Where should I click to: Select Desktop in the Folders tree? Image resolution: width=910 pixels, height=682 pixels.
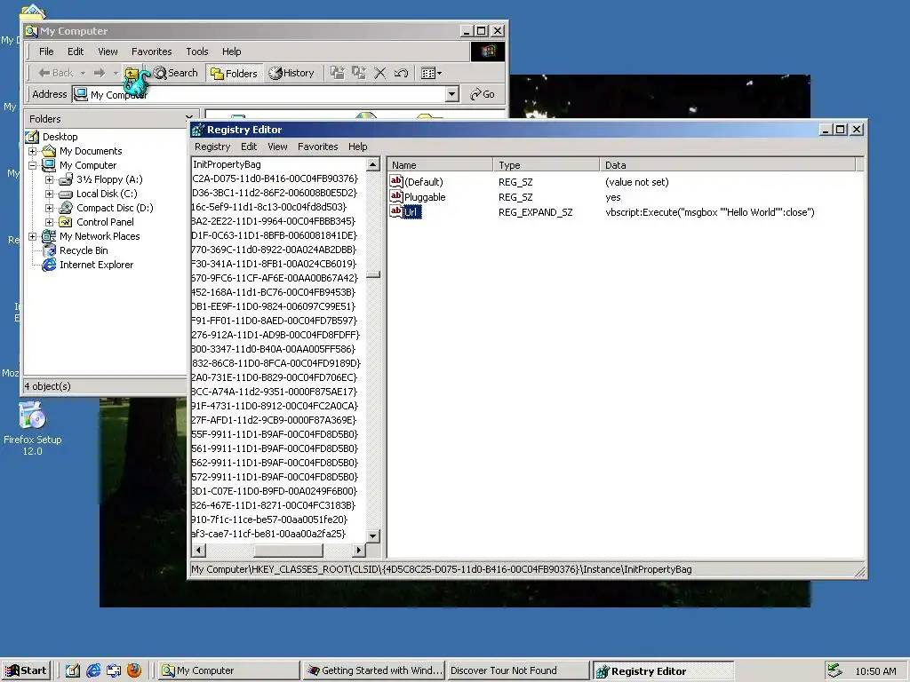(60, 137)
